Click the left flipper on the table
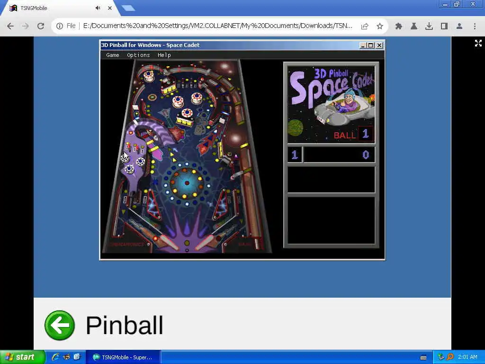485x364 pixels. point(169,242)
